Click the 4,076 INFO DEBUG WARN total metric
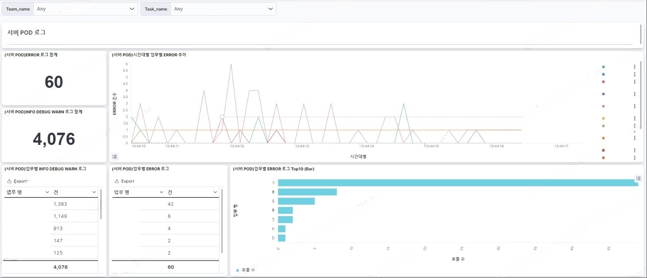This screenshot has width=647, height=278. pos(54,139)
